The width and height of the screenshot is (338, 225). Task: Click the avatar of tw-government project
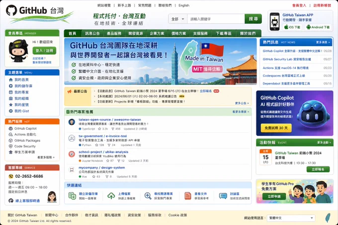[x=72, y=138]
